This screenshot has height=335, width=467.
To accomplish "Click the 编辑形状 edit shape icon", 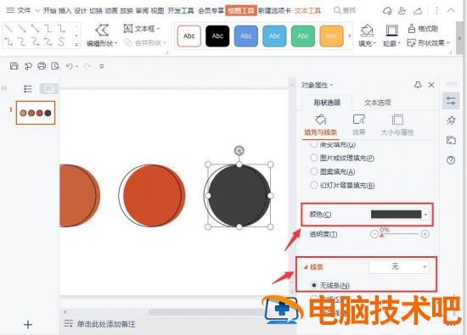I will [x=102, y=30].
